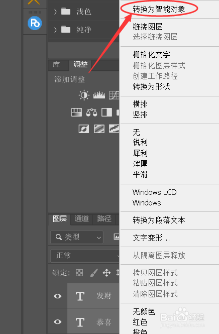Add an Invert adjustment
This screenshot has height=334, width=219.
click(84, 129)
